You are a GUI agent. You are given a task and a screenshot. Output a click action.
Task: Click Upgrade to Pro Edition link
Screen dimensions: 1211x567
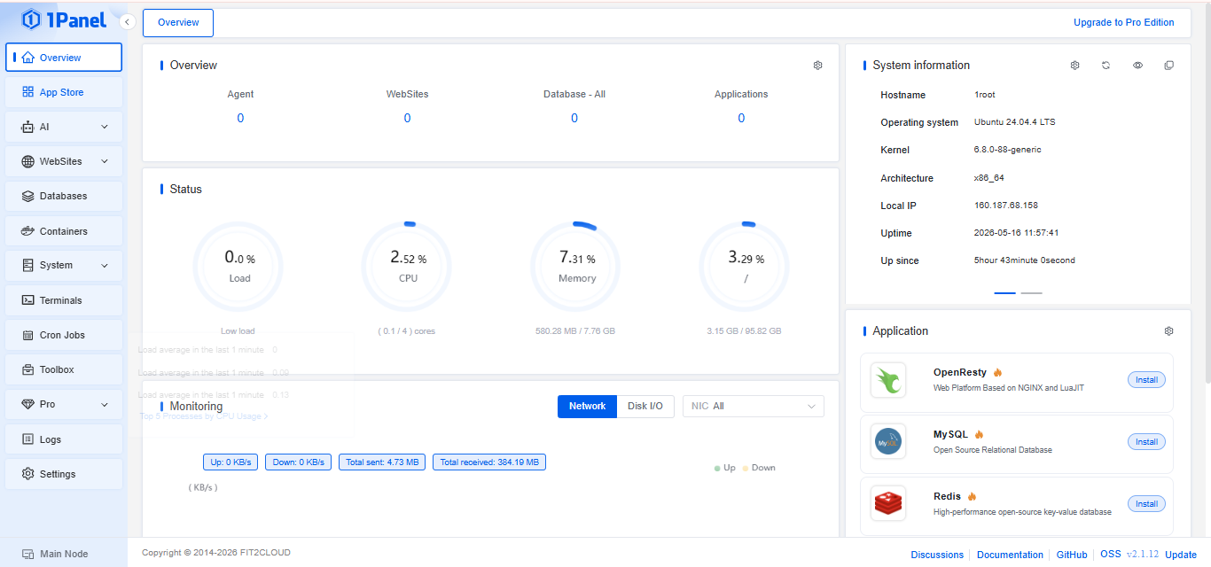[1124, 22]
